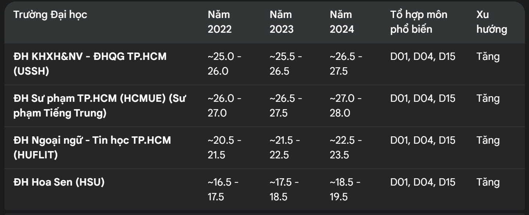Image resolution: width=529 pixels, height=215 pixels.
Task: Select "D01, D04, D15" in the HCMUE row
Action: coord(423,98)
